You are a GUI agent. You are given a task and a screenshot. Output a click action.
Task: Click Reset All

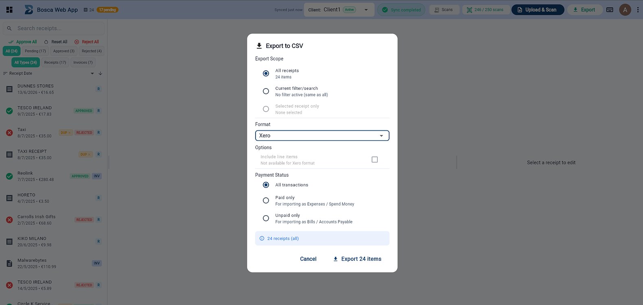click(56, 42)
